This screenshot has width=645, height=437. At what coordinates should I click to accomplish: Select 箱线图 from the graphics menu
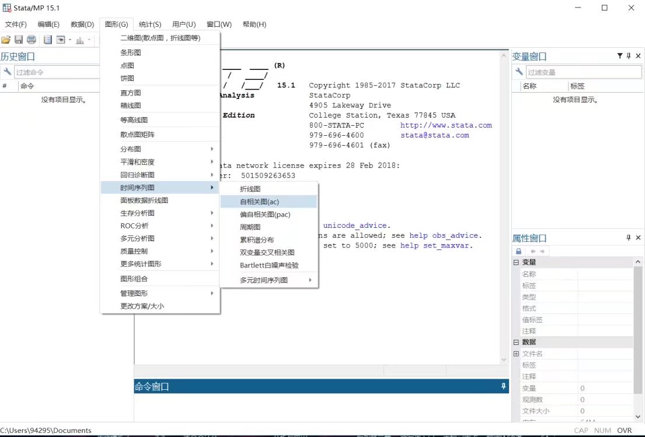tap(160, 105)
